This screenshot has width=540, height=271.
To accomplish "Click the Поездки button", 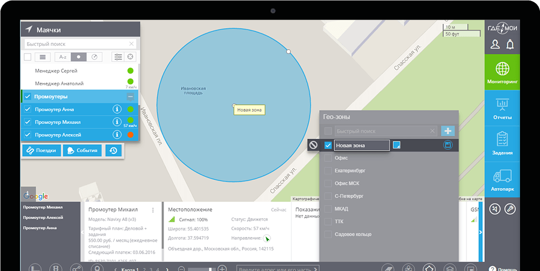I will pos(42,151).
